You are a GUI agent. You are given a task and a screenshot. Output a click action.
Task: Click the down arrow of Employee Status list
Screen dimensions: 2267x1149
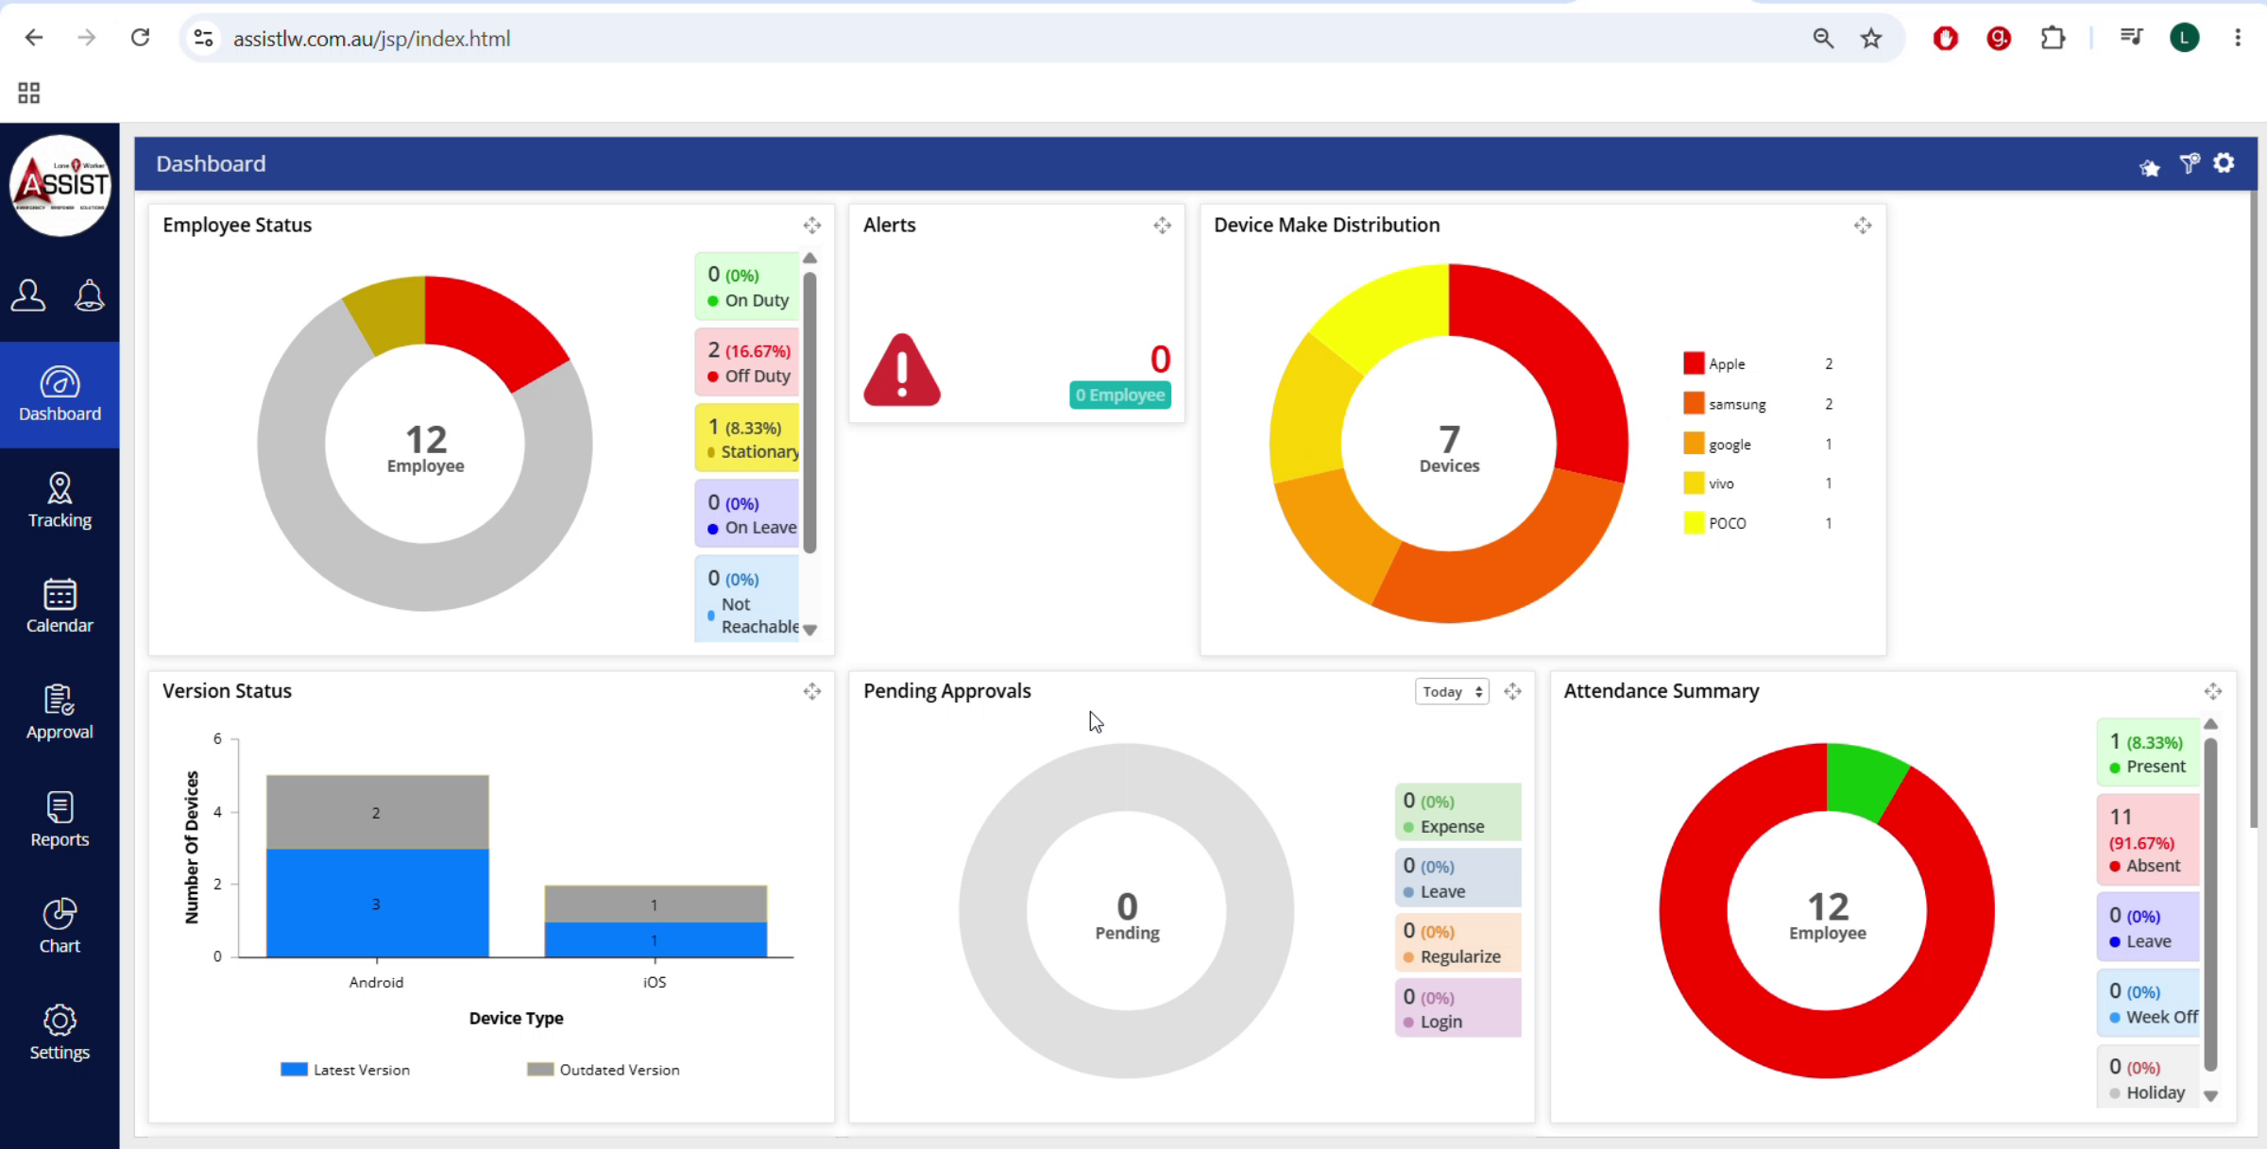point(810,630)
